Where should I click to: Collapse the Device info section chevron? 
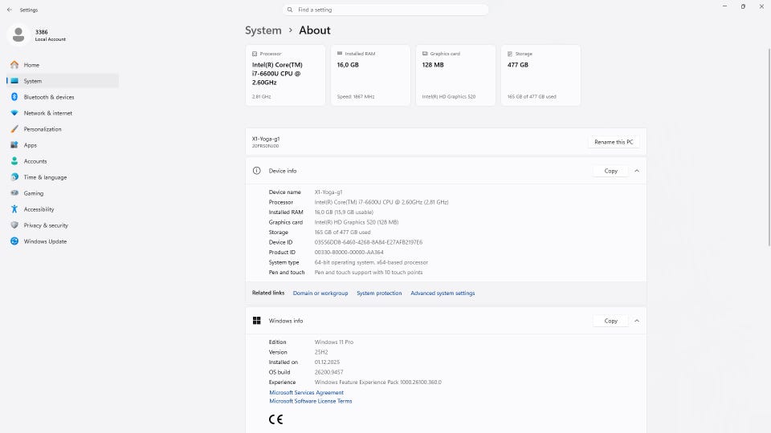637,171
